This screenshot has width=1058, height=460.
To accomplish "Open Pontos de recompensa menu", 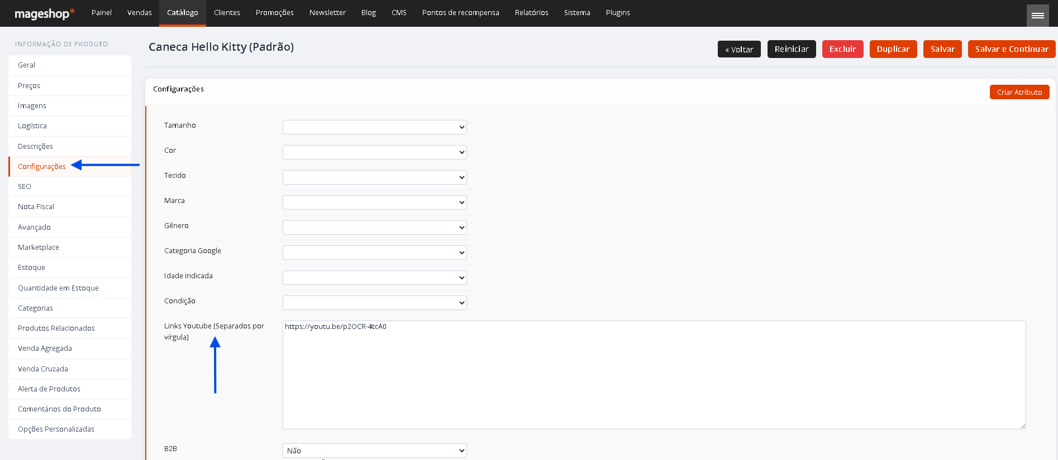I will coord(461,13).
